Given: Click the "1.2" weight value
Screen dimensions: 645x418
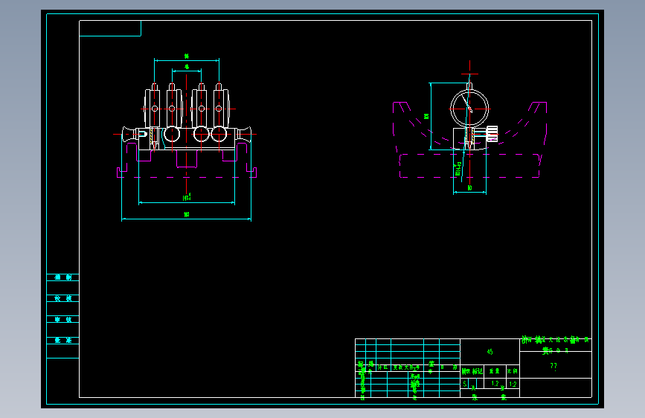Looking at the screenshot, I should pos(495,384).
